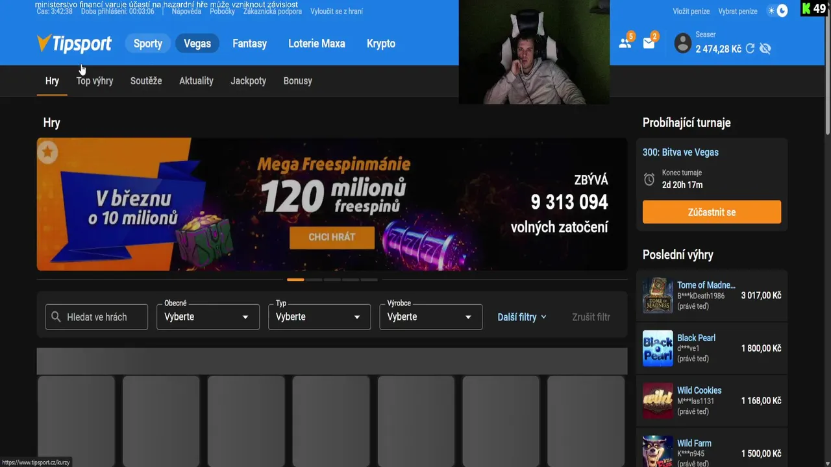This screenshot has height=467, width=831.
Task: Open the Tipsport logo homepage
Action: (x=74, y=43)
